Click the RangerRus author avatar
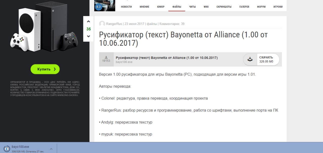This screenshot has height=153, width=323. pos(102,24)
